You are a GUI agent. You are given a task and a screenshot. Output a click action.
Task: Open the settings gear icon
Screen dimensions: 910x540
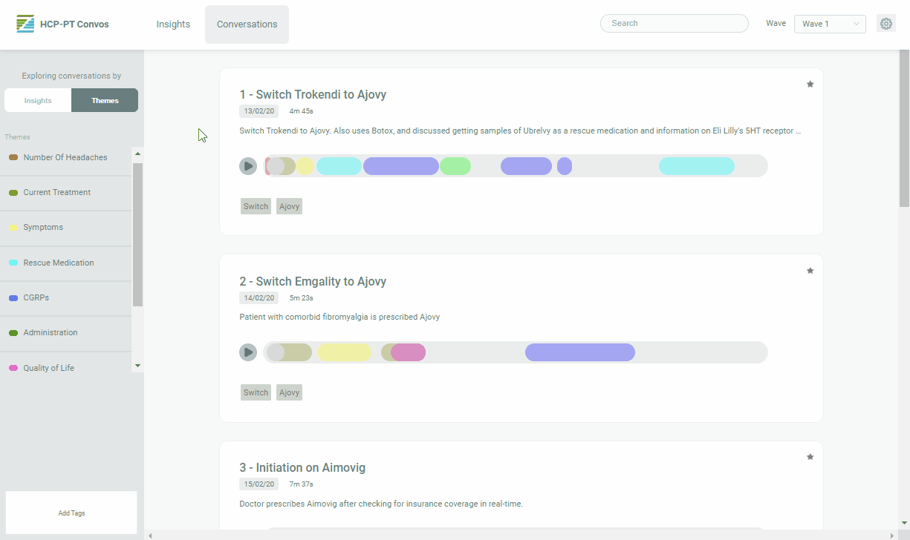tap(886, 24)
